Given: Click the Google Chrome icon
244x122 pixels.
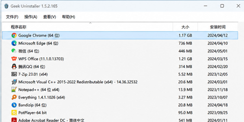Looking at the screenshot, I should pos(14,36).
